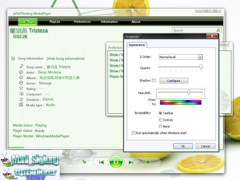This screenshot has height=180, width=240.
Task: Click the Song Information list icon
Action: tap(13, 58)
